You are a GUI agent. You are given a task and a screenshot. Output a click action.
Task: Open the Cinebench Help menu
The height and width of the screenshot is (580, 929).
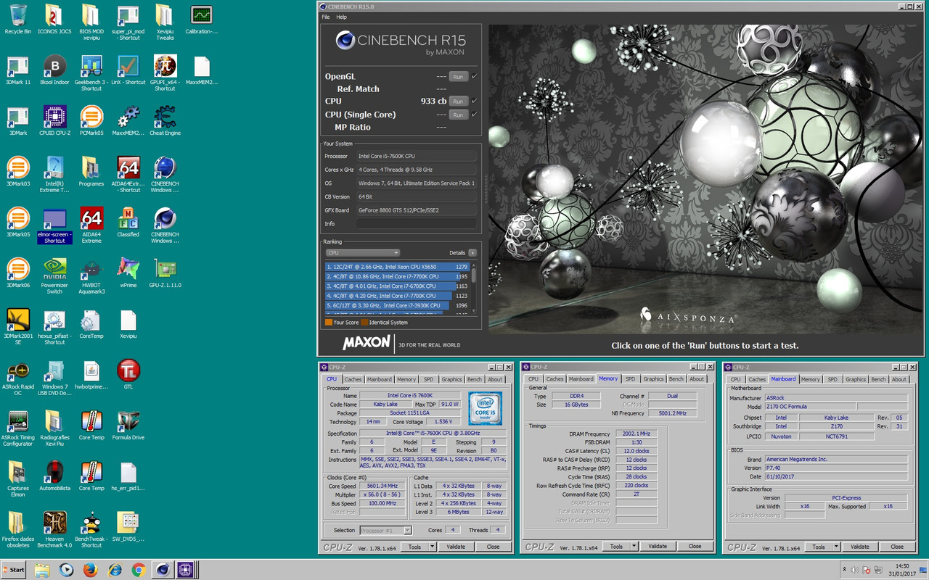341,17
